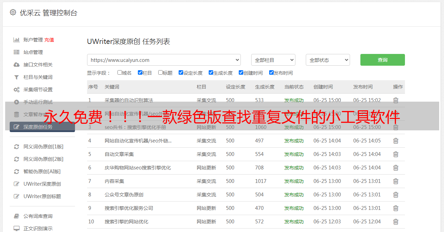The image size is (444, 232).
Task: Open the 全部状态 dropdown
Action: tap(328, 60)
